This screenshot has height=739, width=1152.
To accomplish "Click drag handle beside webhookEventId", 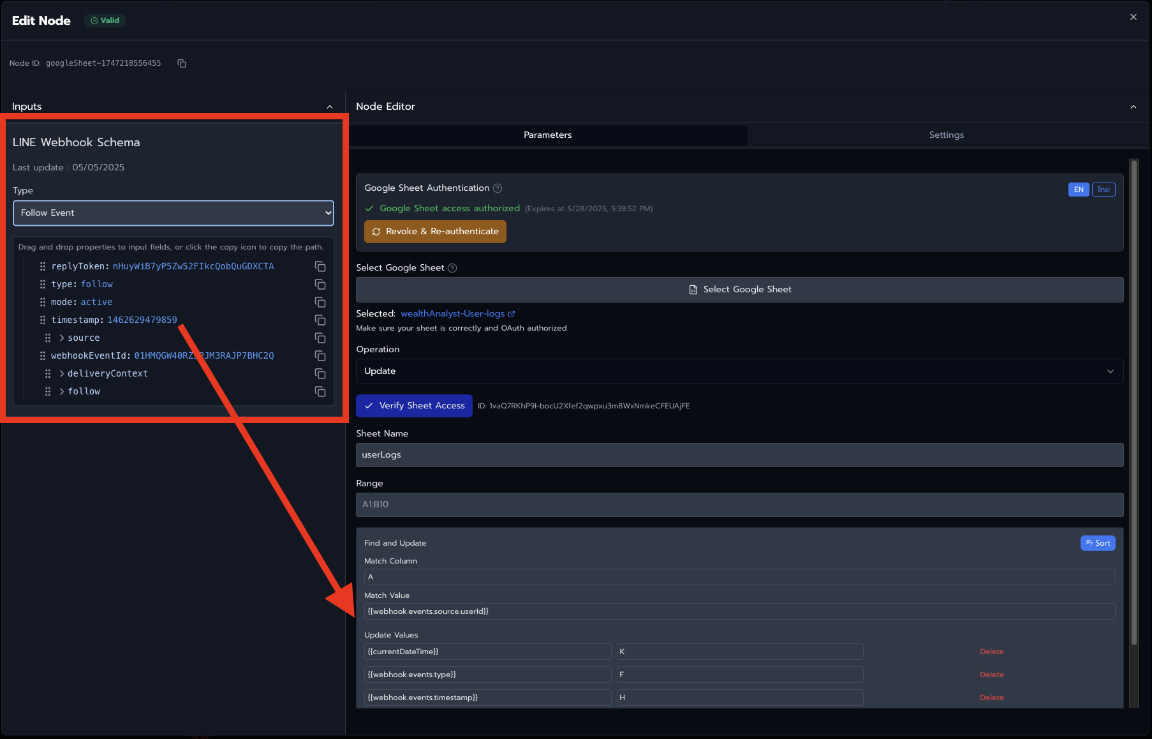I will click(43, 356).
